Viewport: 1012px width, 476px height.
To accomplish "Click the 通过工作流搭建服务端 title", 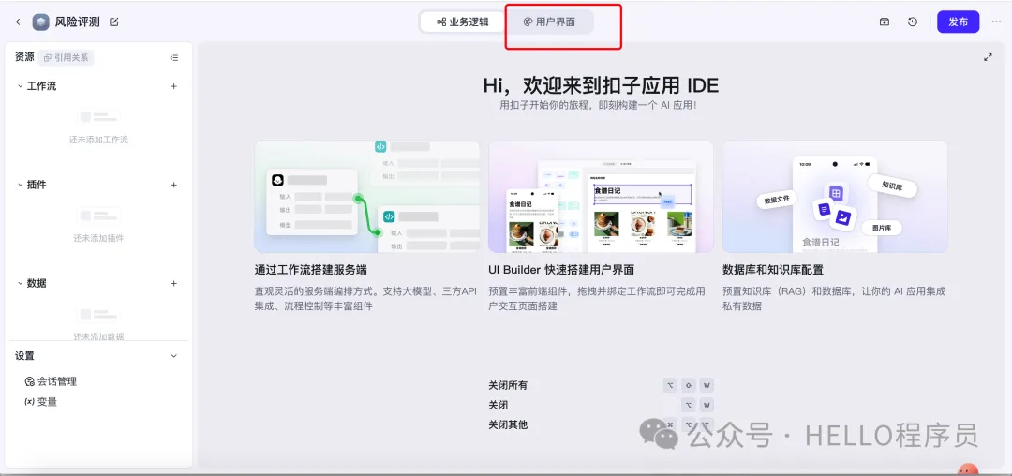I will click(311, 270).
